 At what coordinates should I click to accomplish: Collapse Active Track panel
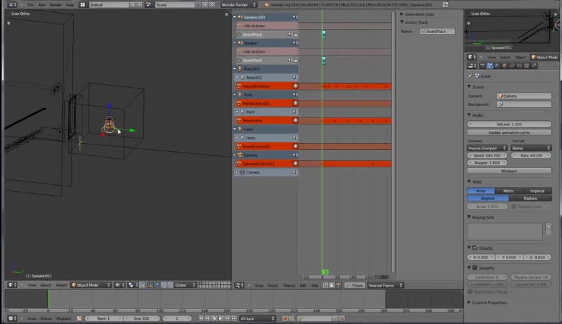pos(402,22)
